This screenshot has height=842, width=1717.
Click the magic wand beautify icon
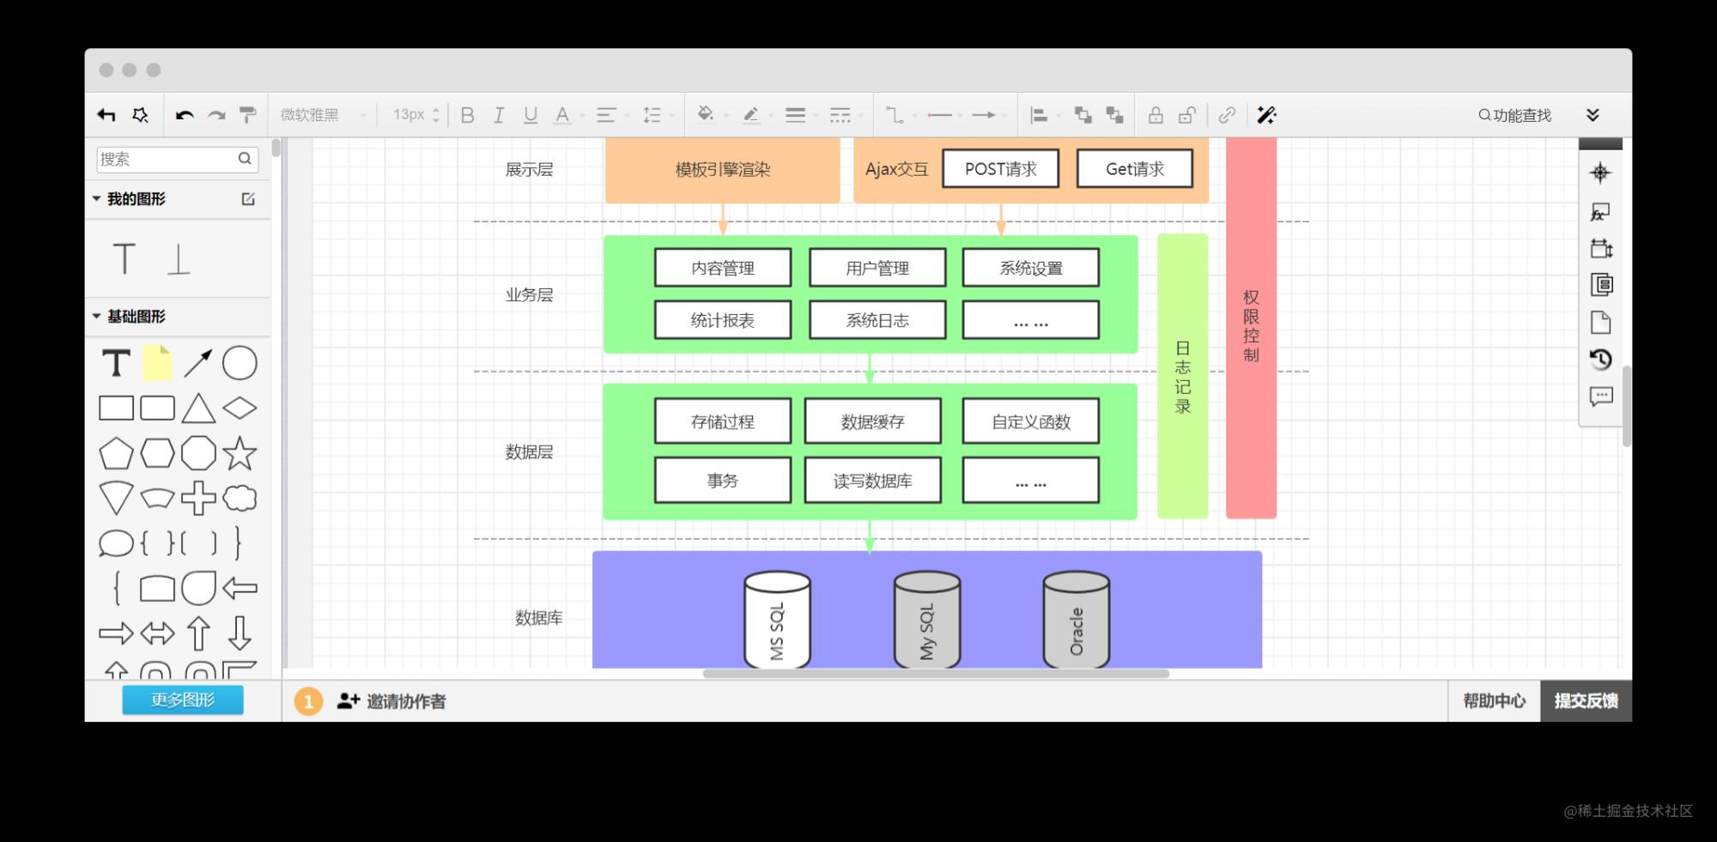coord(1266,115)
